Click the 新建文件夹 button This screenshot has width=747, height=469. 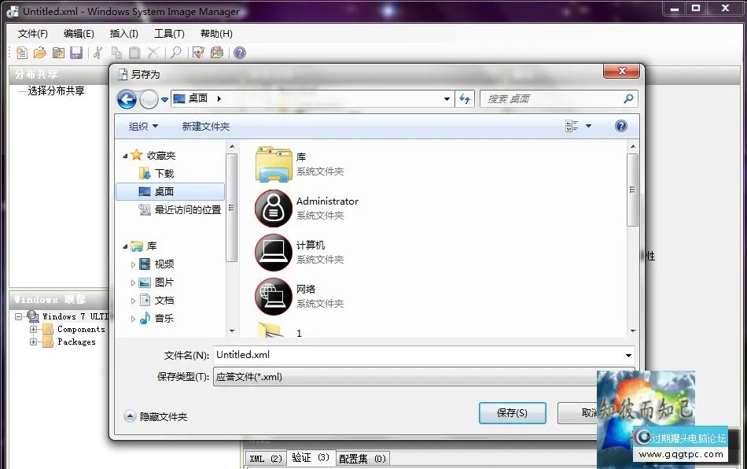click(x=204, y=126)
